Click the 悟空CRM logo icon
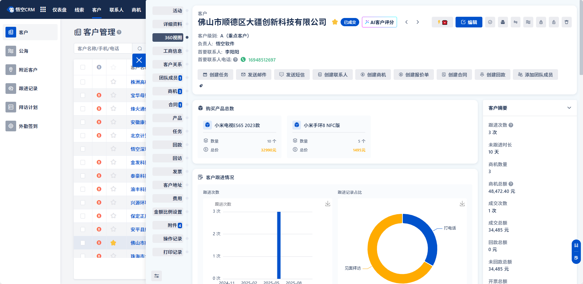583x284 pixels. pyautogui.click(x=11, y=9)
